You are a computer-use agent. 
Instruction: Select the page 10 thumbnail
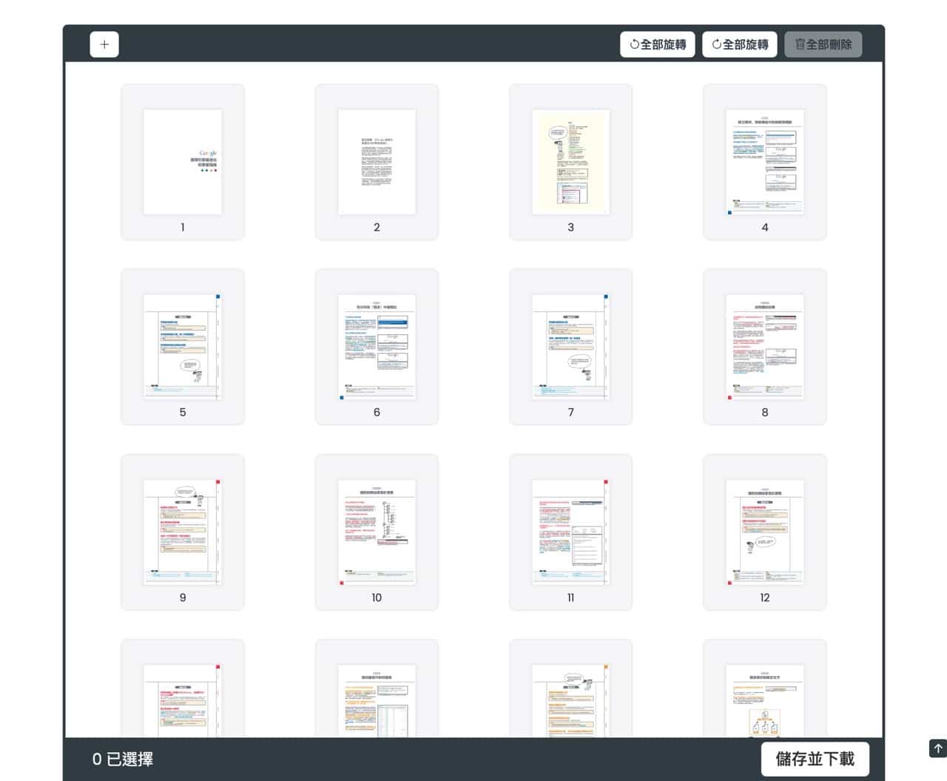pos(376,531)
